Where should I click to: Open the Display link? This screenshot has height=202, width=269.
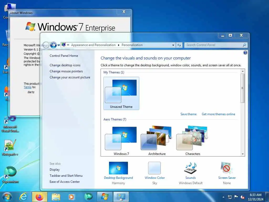(x=55, y=170)
